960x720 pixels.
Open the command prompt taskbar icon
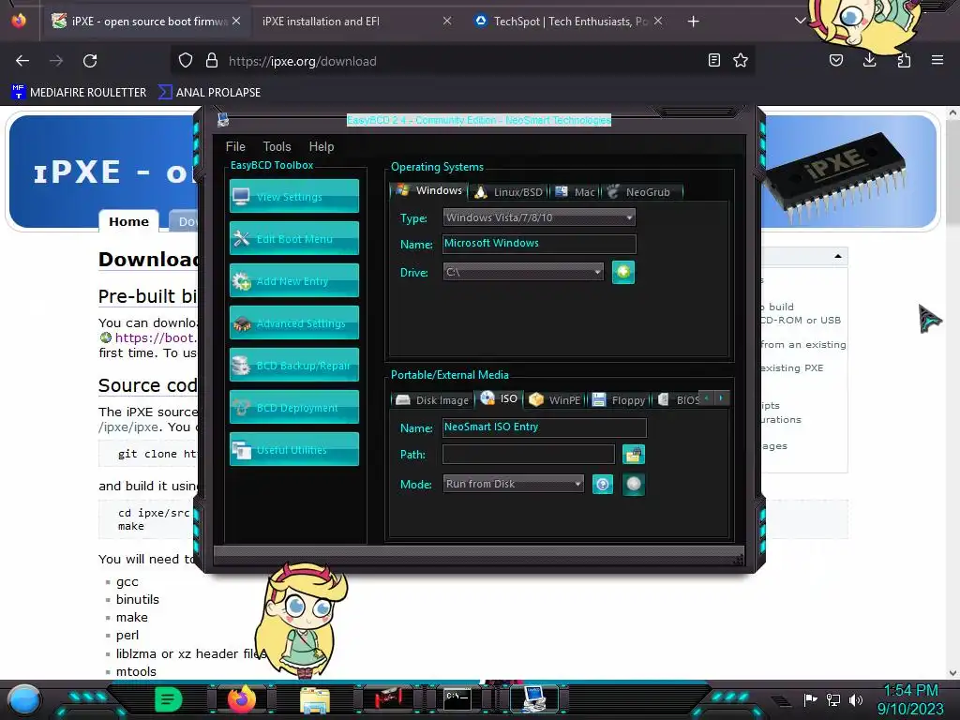pyautogui.click(x=457, y=699)
